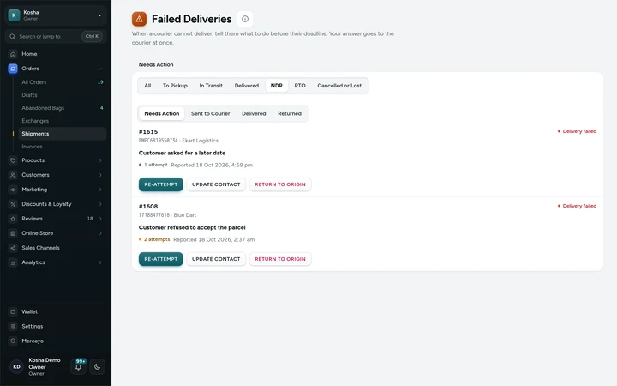Update contact for order #1615
The width and height of the screenshot is (617, 386).
216,184
